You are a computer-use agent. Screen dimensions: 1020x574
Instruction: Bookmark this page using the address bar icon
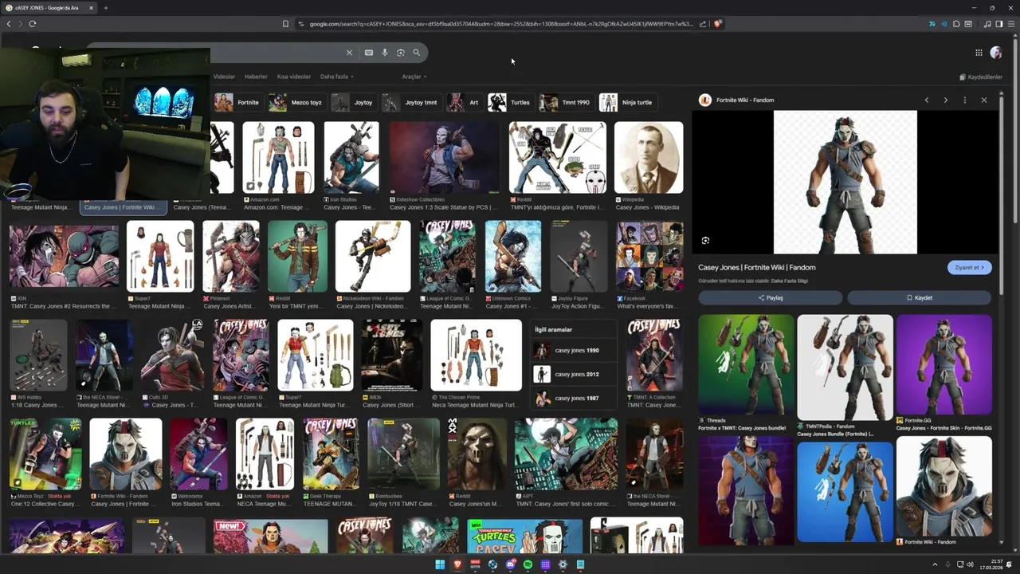(x=285, y=24)
